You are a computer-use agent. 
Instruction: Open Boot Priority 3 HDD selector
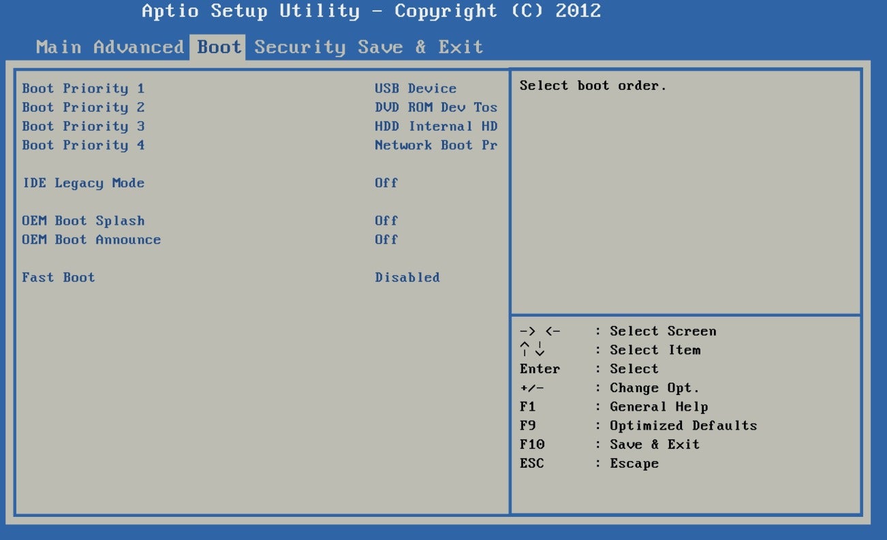click(x=83, y=126)
